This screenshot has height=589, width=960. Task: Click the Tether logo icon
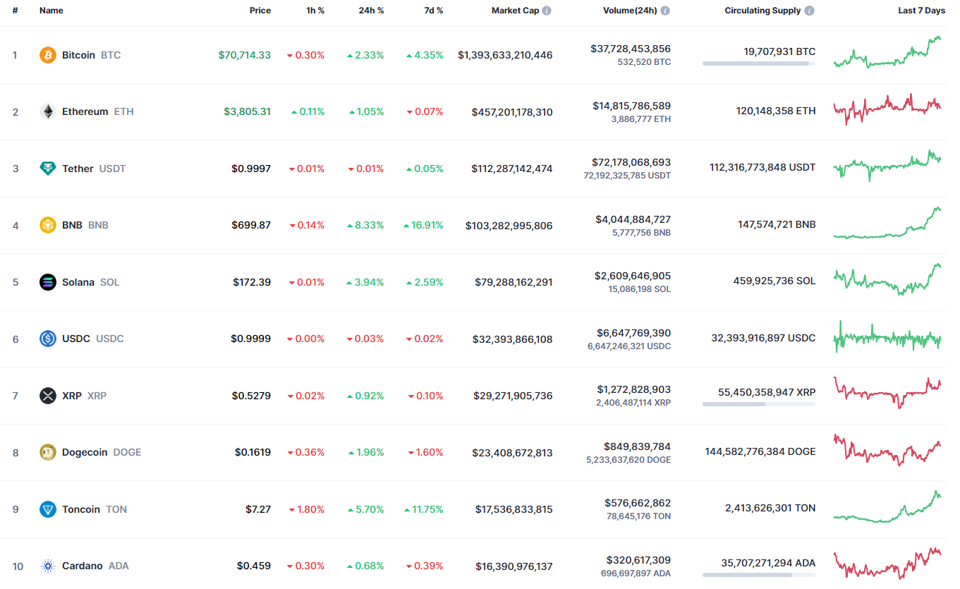47,169
